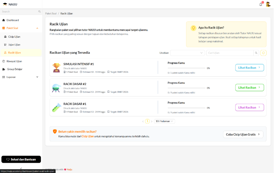Open Solusi dan Bantuan

click(21, 159)
